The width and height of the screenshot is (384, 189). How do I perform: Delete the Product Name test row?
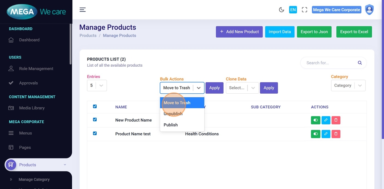click(336, 134)
